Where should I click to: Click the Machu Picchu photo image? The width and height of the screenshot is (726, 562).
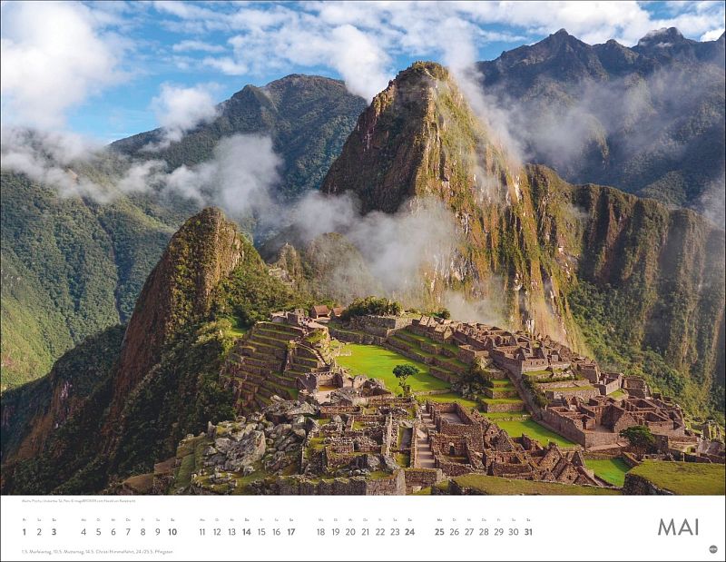click(x=363, y=248)
